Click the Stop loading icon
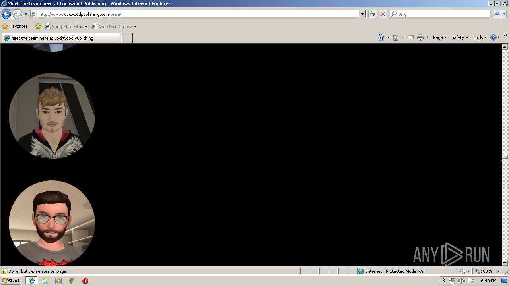This screenshot has width=509, height=286. pyautogui.click(x=383, y=14)
